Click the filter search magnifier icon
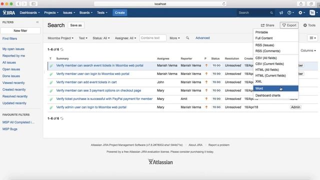The width and height of the screenshot is (320, 180). pos(187,38)
